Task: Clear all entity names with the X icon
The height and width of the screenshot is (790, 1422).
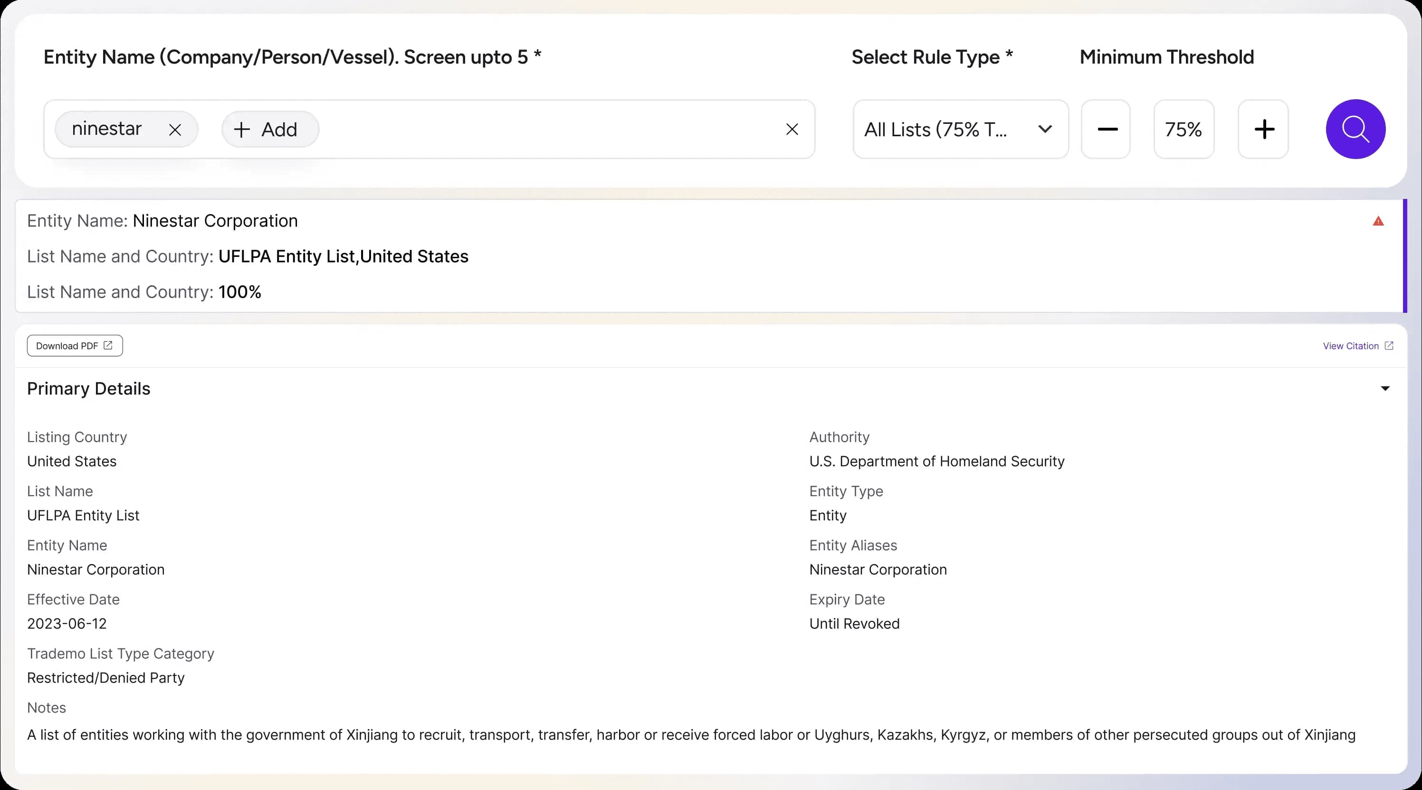Action: pos(792,129)
